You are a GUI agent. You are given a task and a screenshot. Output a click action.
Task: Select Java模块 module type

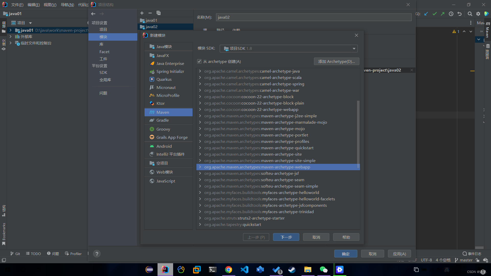pyautogui.click(x=169, y=47)
